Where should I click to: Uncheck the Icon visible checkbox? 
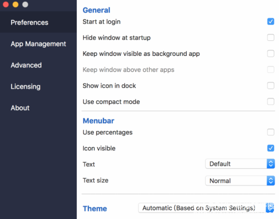tap(271, 148)
